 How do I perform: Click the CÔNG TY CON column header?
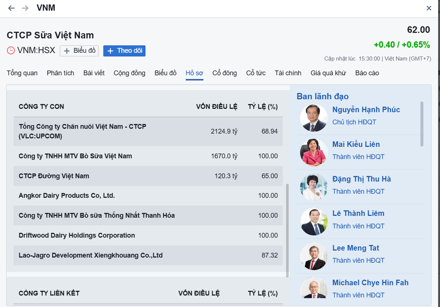point(41,107)
